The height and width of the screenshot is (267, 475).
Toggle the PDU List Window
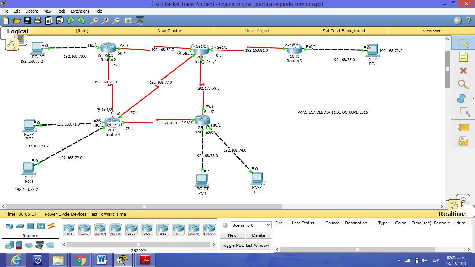[245, 245]
